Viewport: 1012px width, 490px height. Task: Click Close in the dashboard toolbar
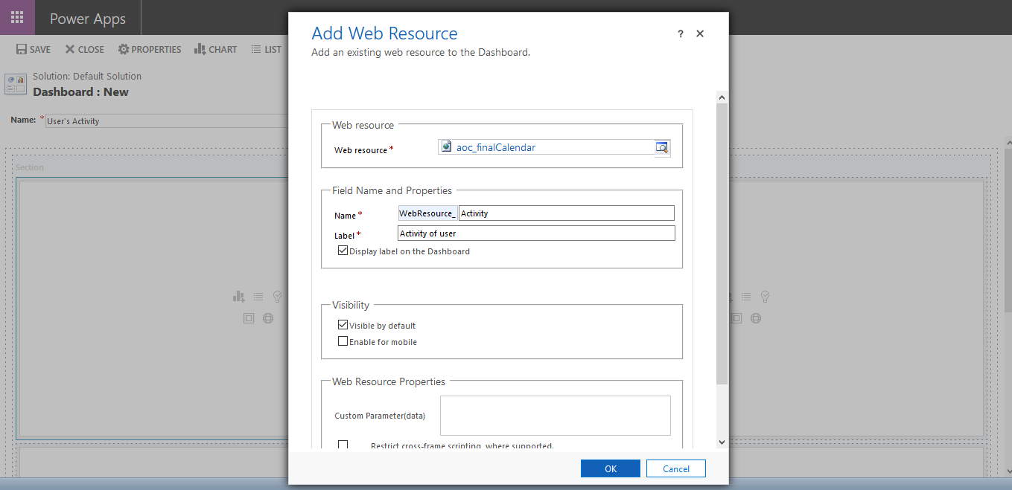(84, 49)
